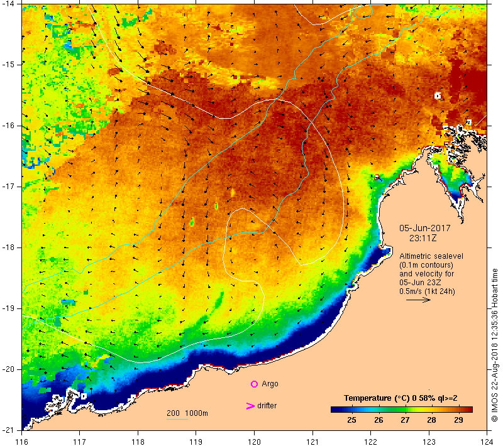
Task: Click the cyan 200m depth legend line
Action: click(x=177, y=419)
